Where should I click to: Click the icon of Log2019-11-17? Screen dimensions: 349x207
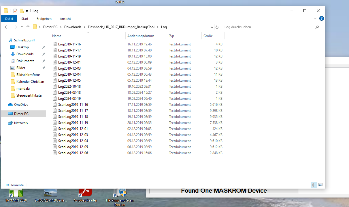[x=55, y=50]
